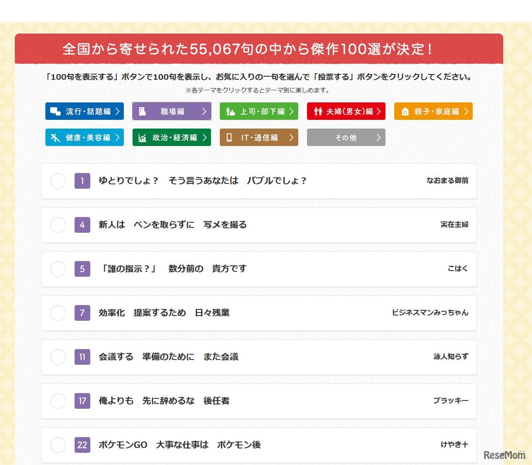Screen dimensions: 532x465
Task: Click poem text 効率化 提案するため 日々残業
Action: (164, 313)
